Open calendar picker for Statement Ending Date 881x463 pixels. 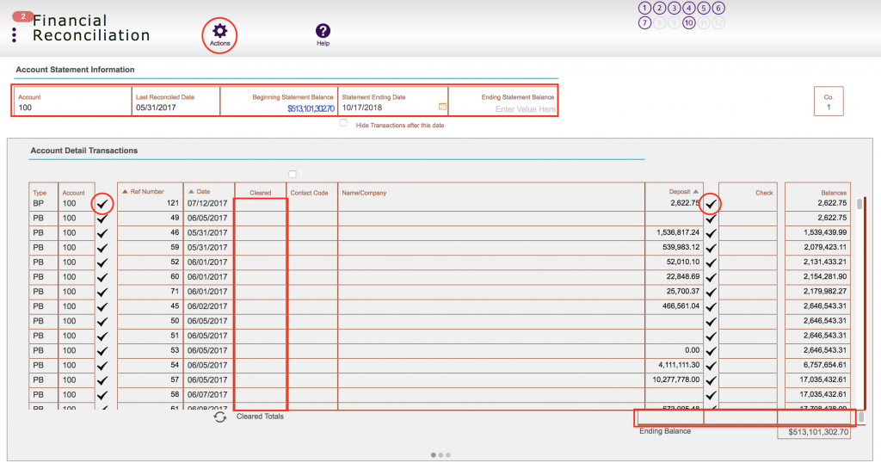click(442, 108)
